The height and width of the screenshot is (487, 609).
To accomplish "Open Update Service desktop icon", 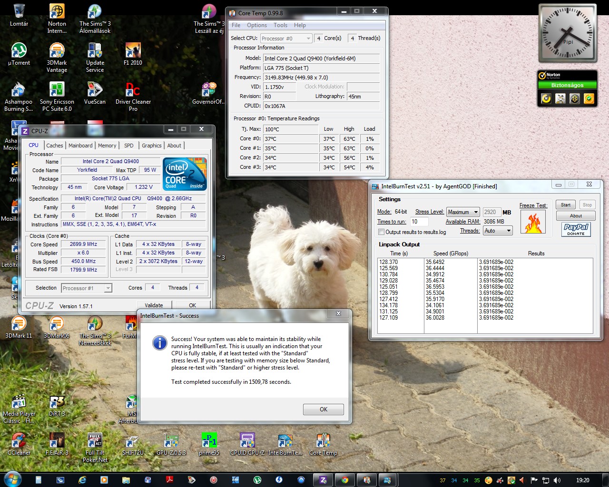I will 95,57.
